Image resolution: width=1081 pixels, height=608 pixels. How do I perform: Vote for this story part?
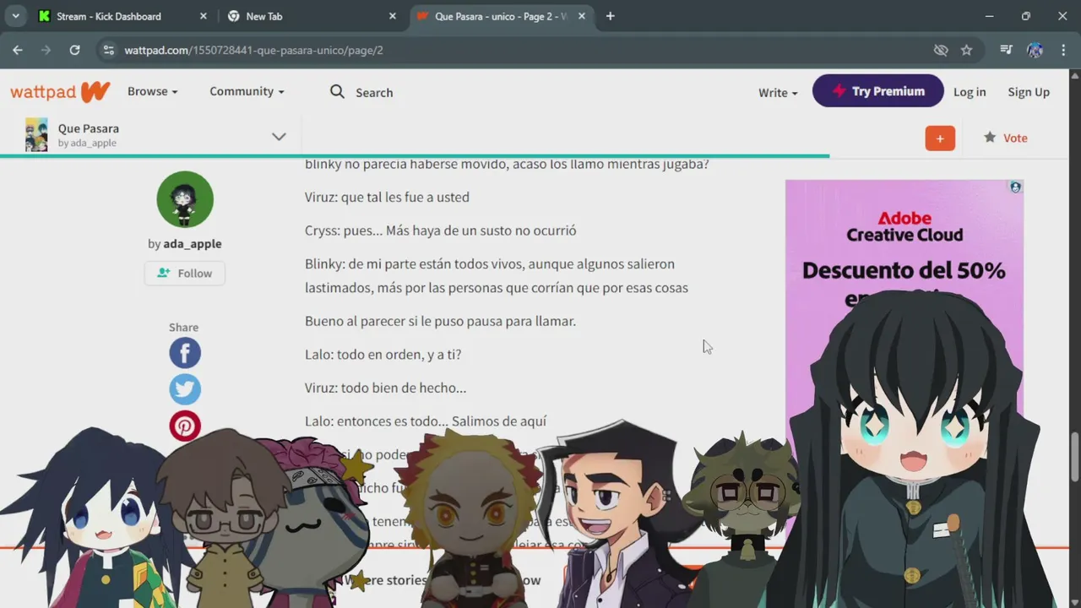pyautogui.click(x=1005, y=138)
